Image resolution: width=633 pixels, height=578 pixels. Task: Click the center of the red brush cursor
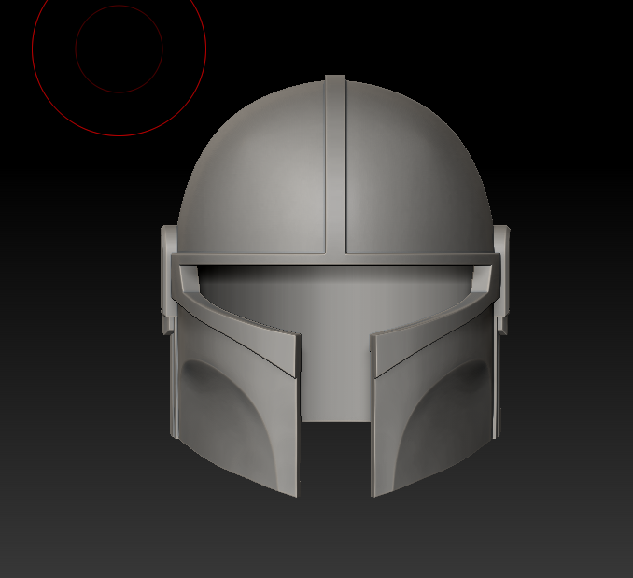(x=120, y=49)
